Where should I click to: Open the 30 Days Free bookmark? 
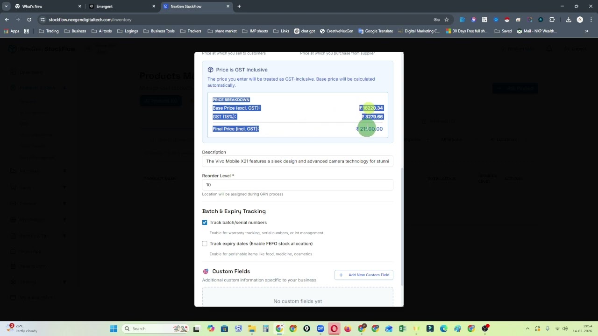(466, 31)
